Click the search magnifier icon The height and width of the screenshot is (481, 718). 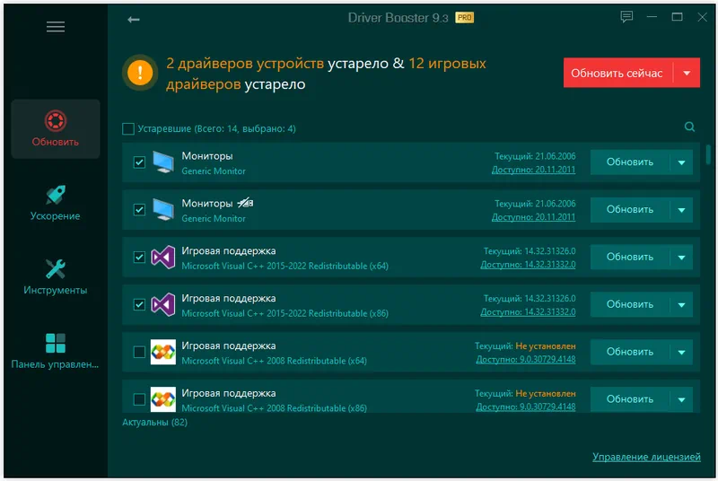(689, 127)
